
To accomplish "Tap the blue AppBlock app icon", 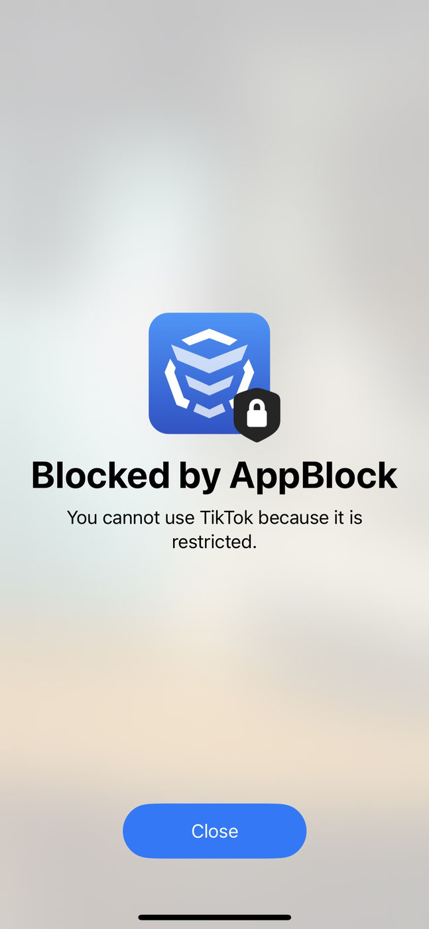I will 209,373.
